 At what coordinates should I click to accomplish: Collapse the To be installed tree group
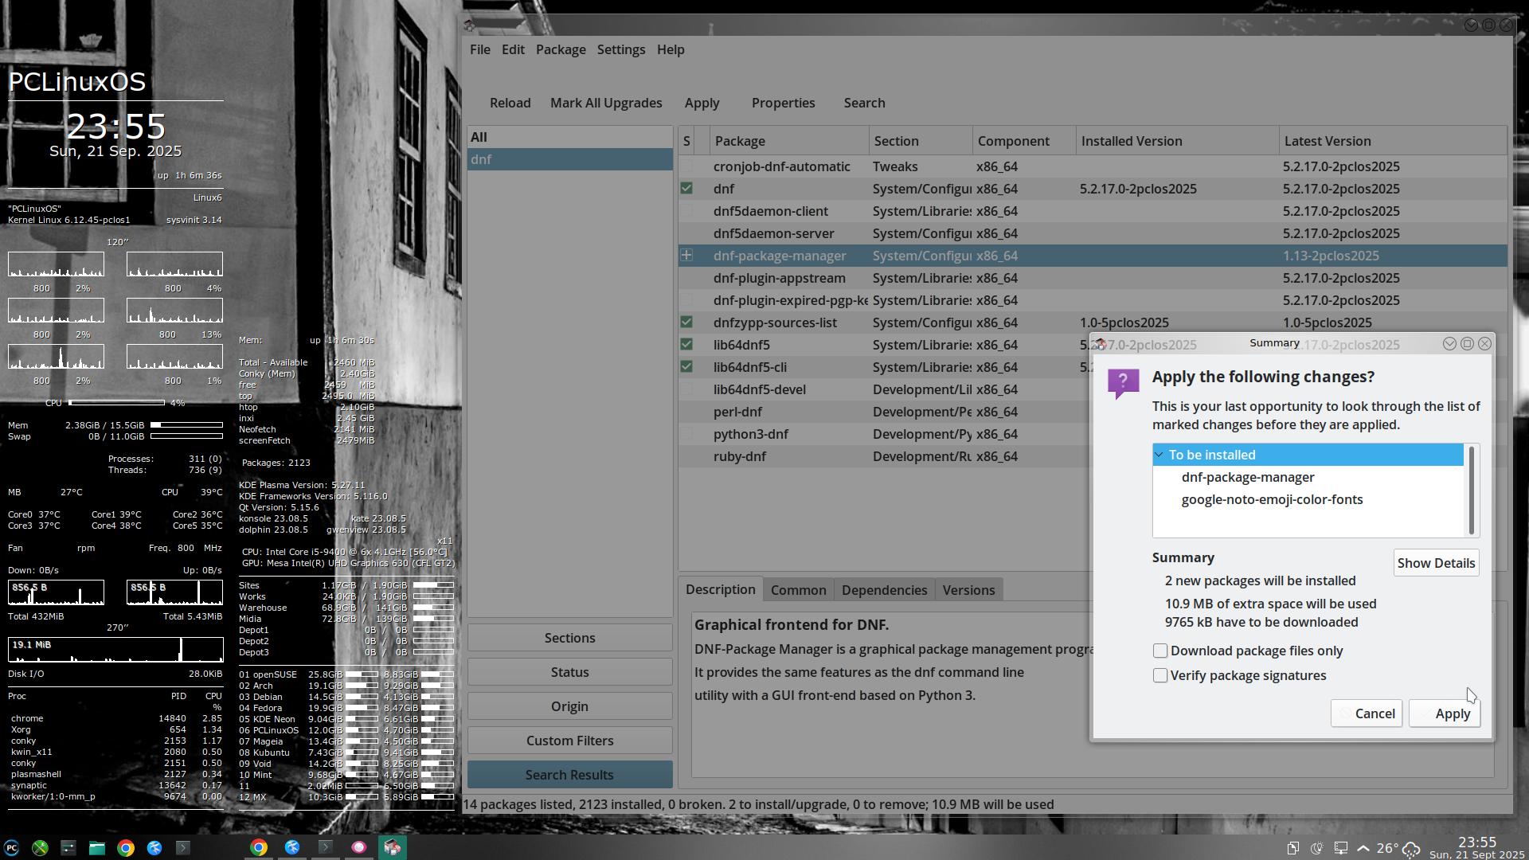point(1159,455)
